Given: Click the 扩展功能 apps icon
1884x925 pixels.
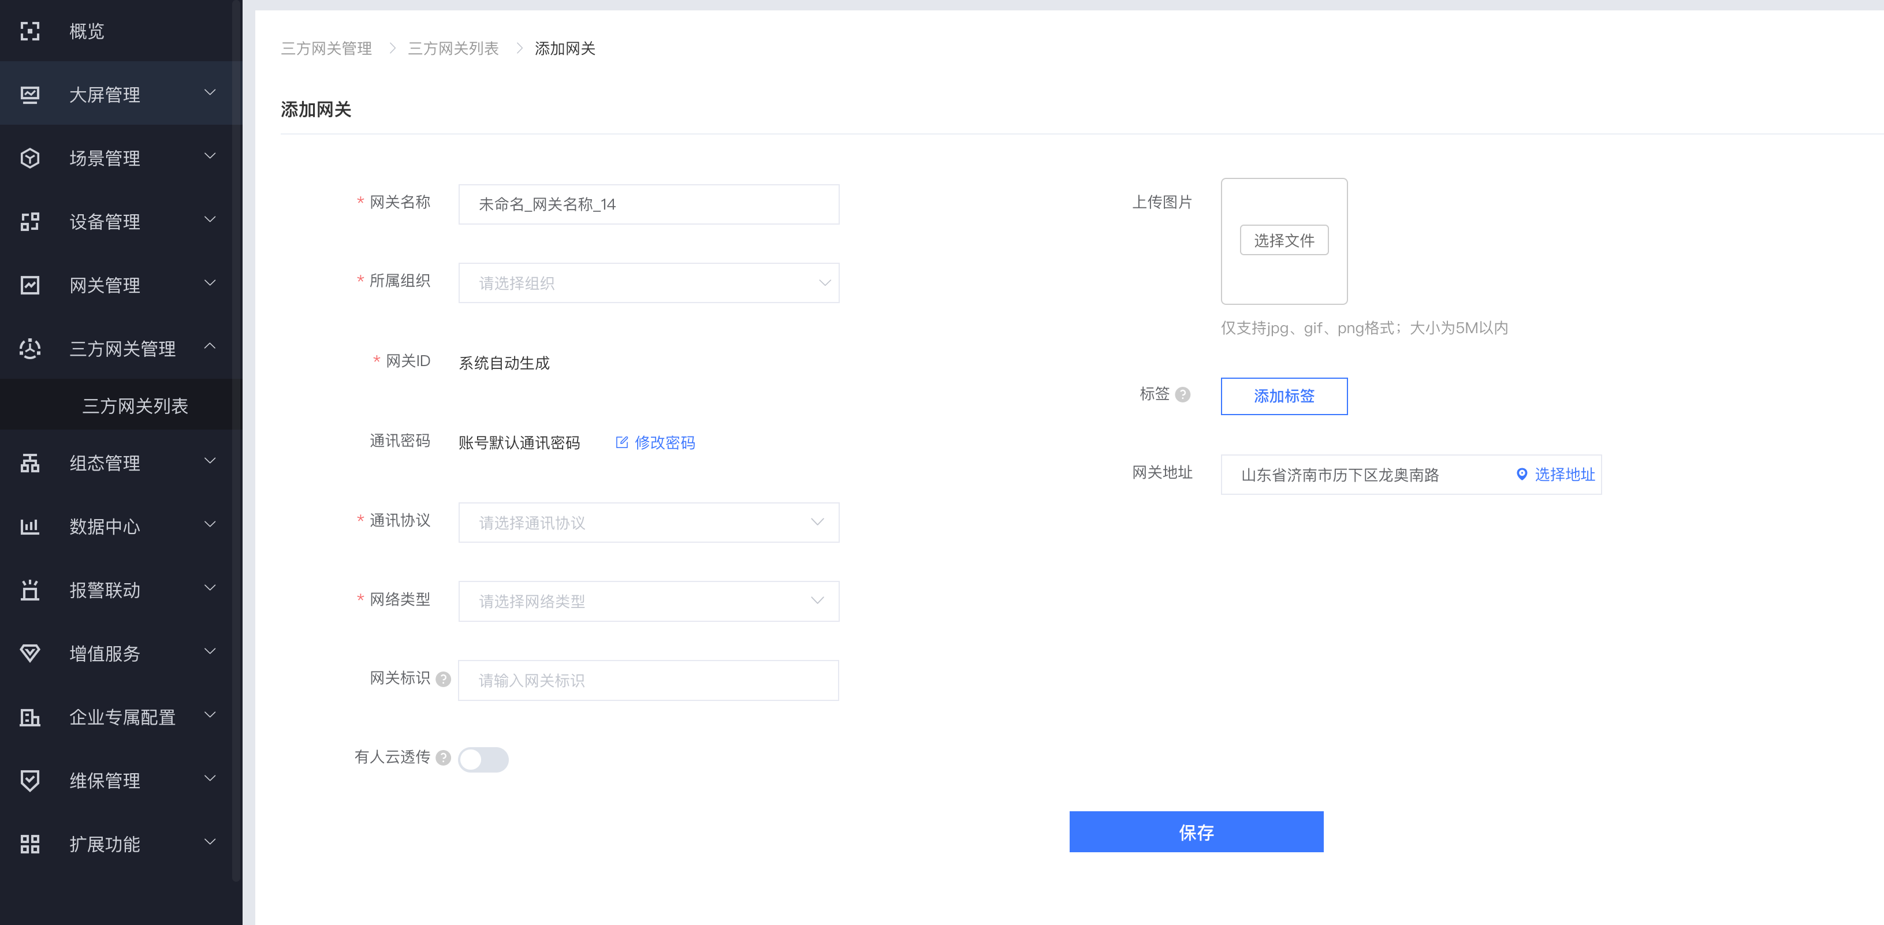Looking at the screenshot, I should point(30,845).
